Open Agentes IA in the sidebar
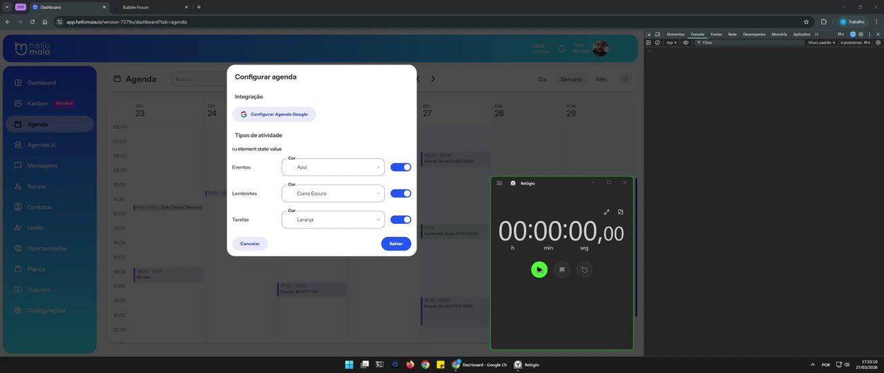Viewport: 884px width, 373px height. (50, 145)
